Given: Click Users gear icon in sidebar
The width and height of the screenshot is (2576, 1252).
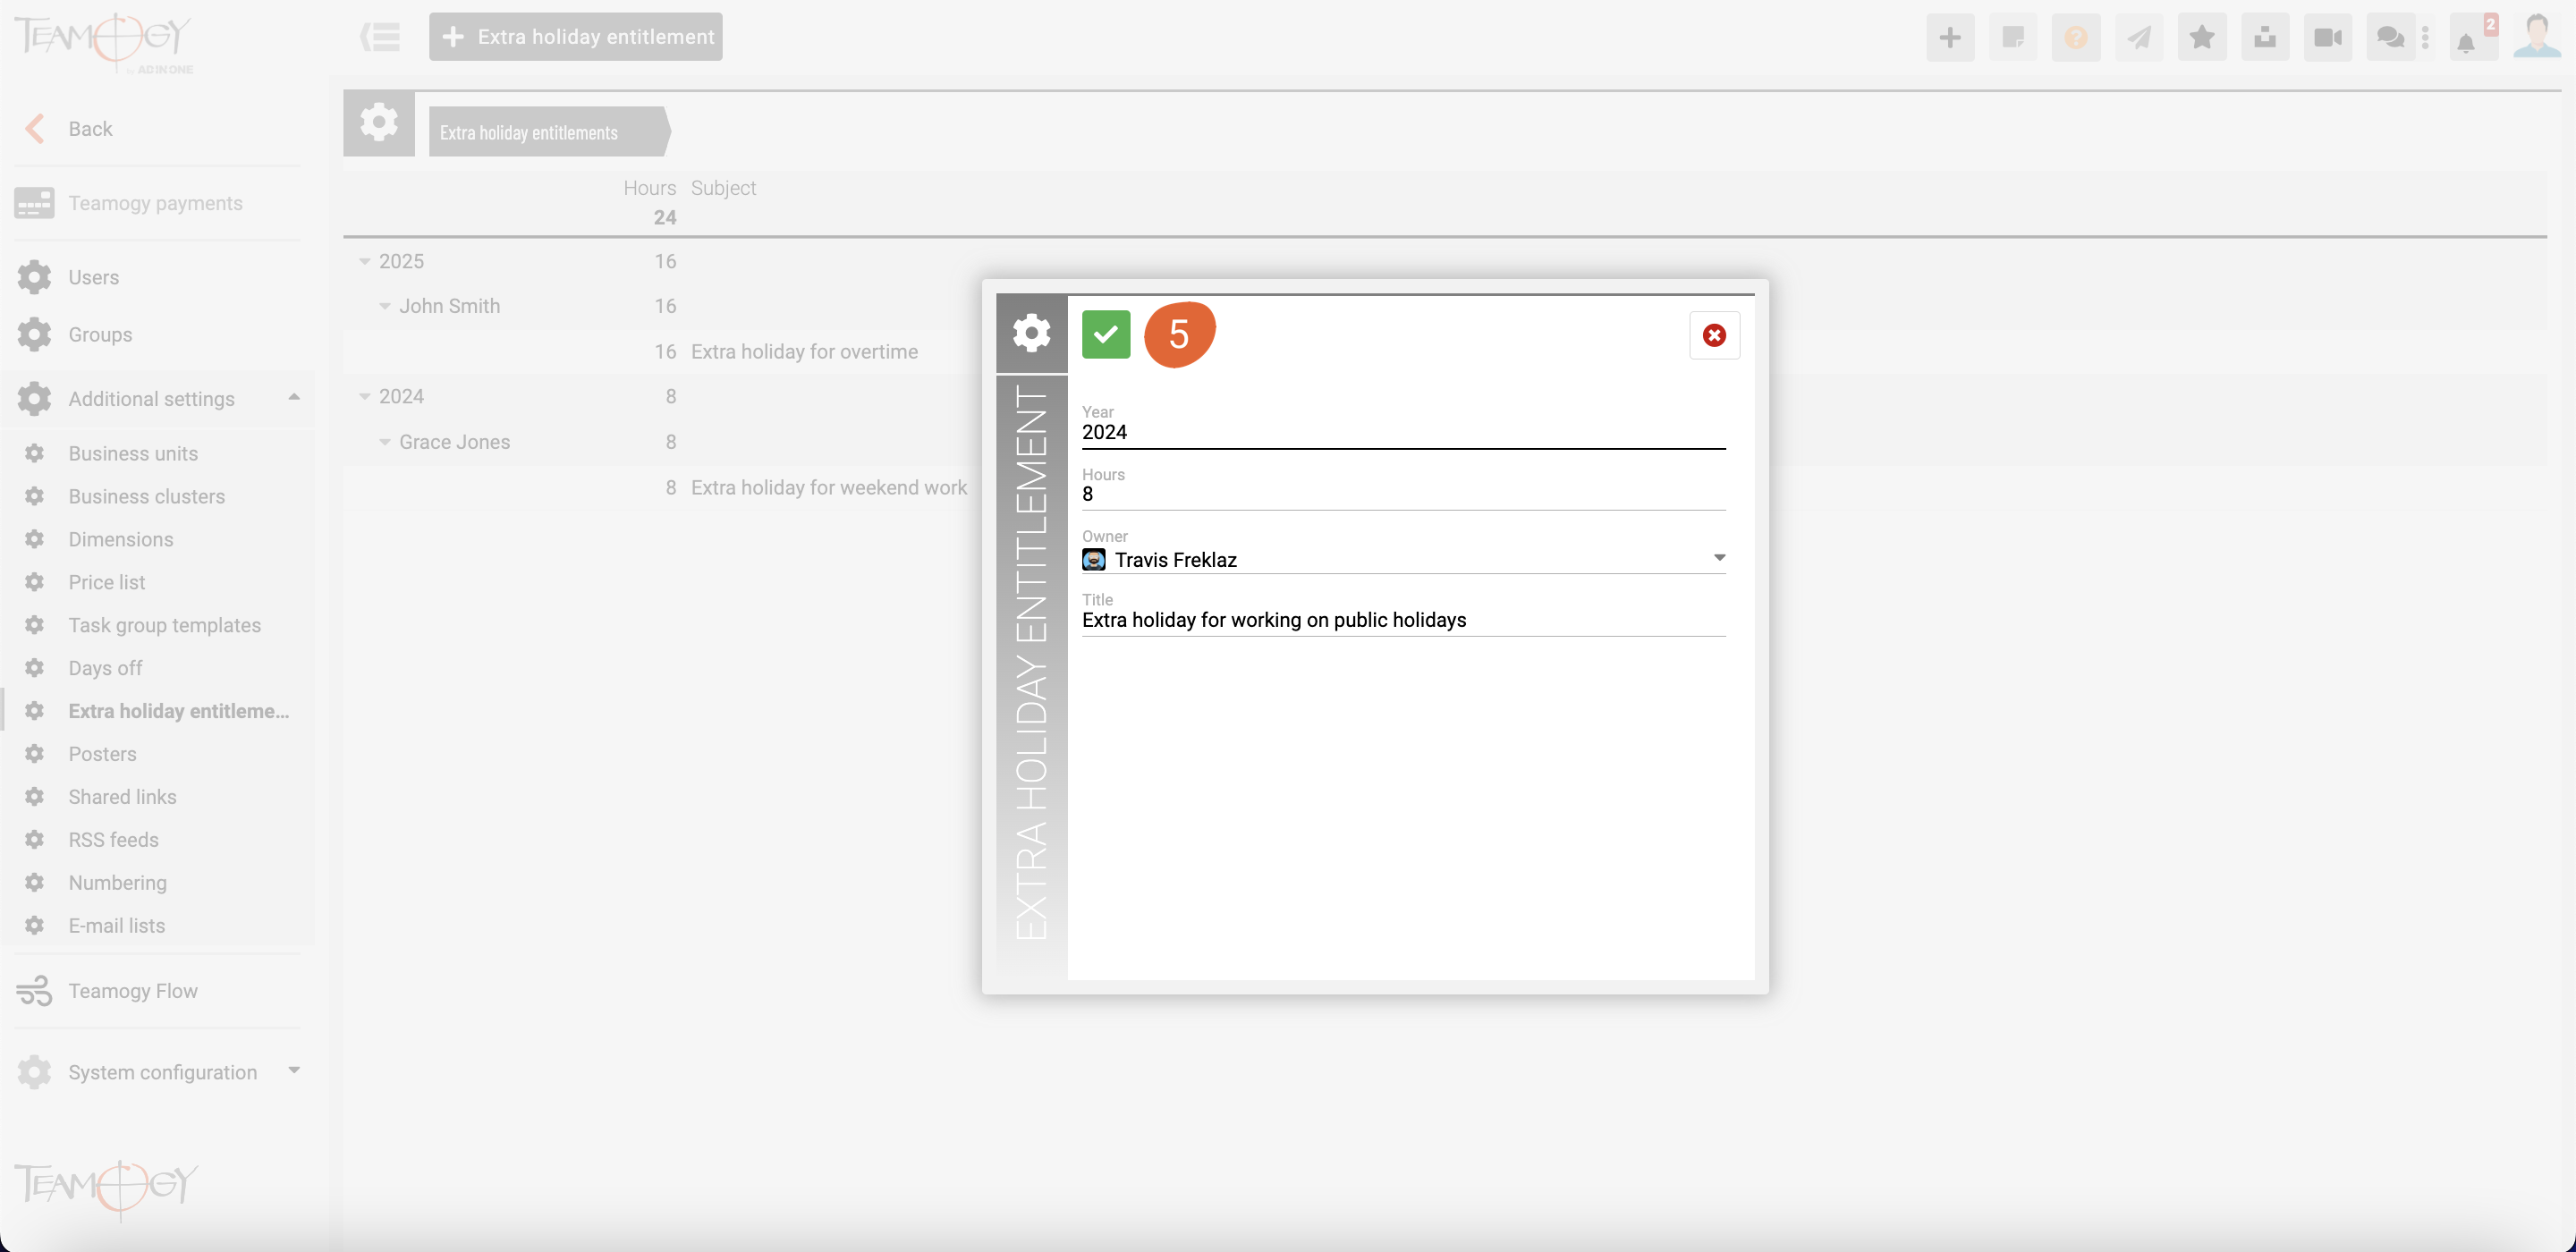Looking at the screenshot, I should coord(34,277).
